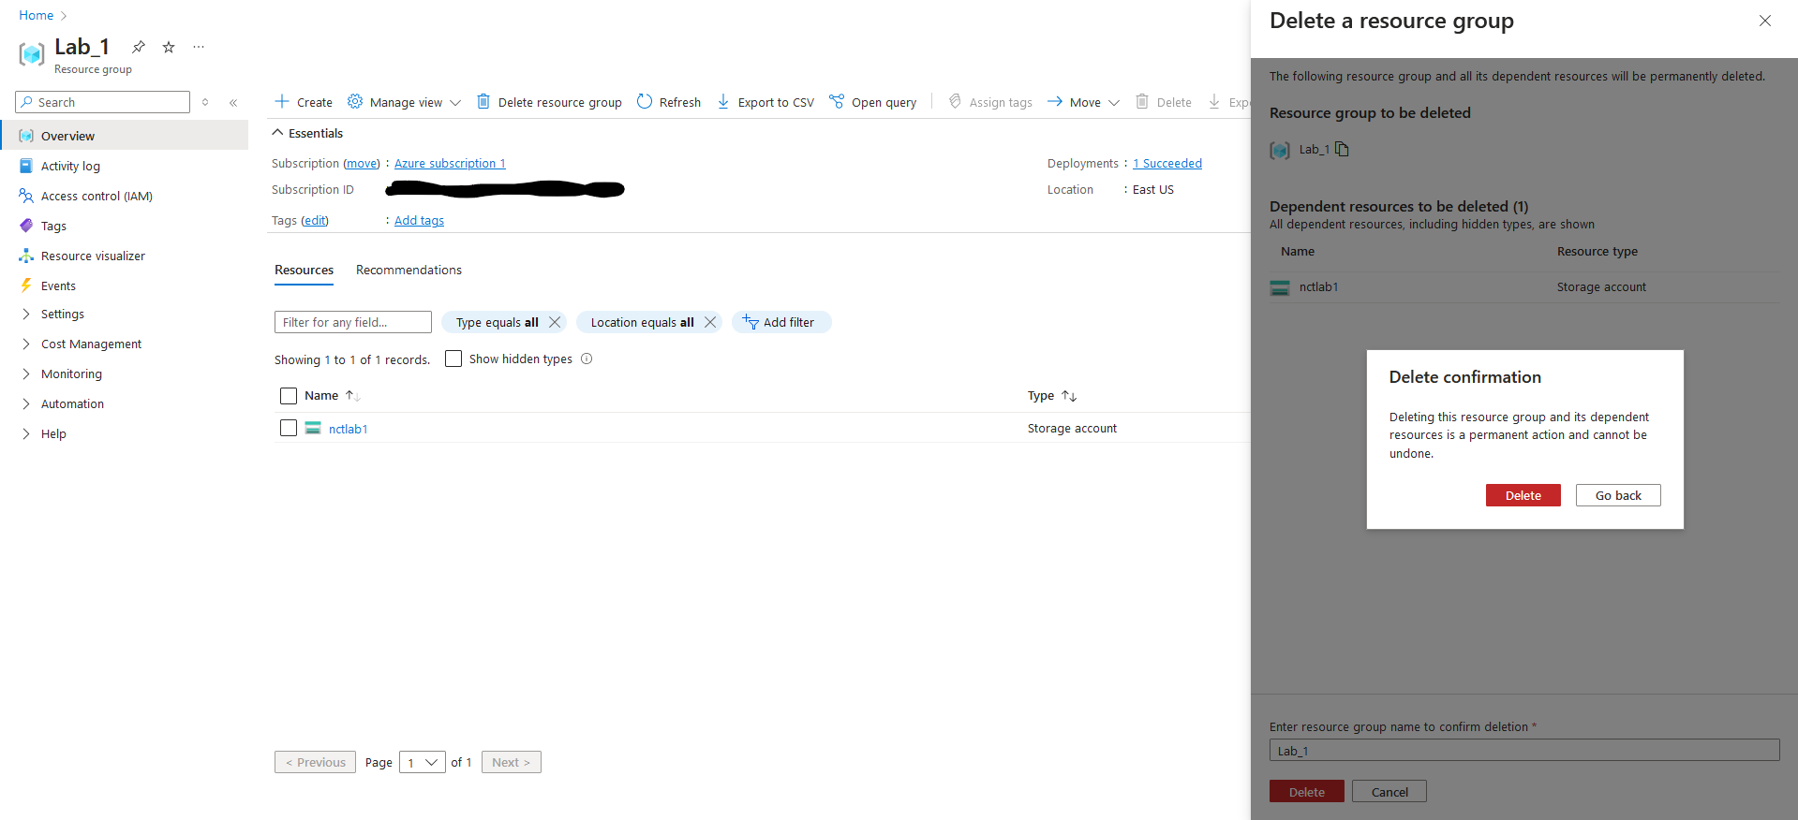Screen dimensions: 1798x820
Task: Show hidden types info tooltip icon
Action: (x=587, y=359)
